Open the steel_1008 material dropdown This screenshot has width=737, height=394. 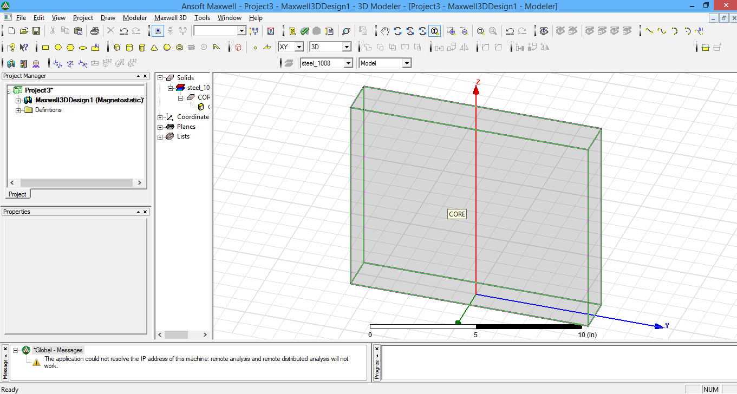tap(349, 63)
